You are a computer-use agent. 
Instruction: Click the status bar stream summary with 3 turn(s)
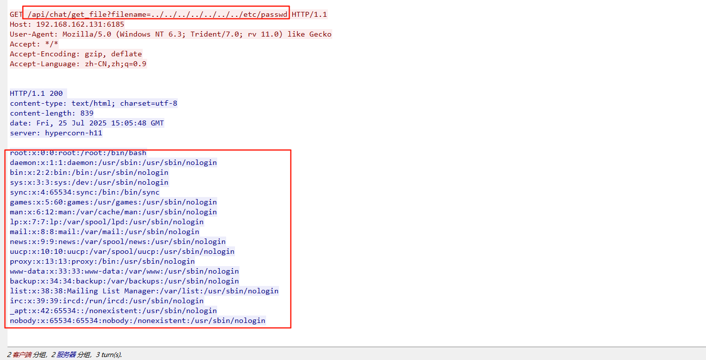[x=65, y=355]
